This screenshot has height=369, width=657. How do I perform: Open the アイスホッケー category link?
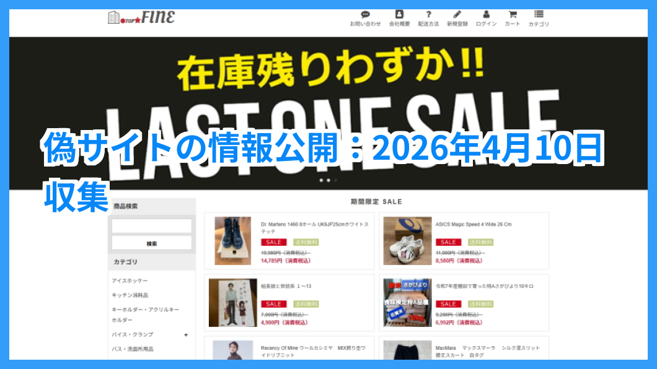130,281
